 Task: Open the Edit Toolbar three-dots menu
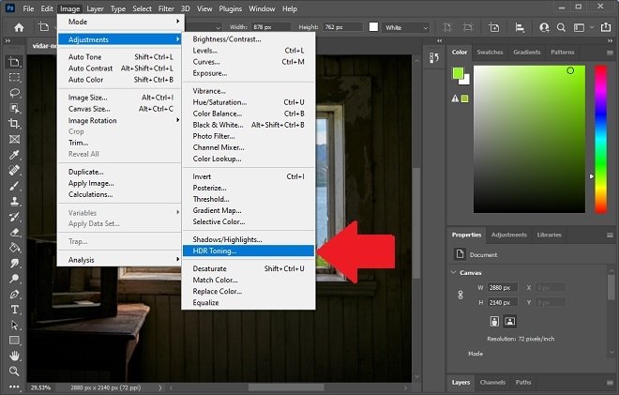(x=14, y=387)
